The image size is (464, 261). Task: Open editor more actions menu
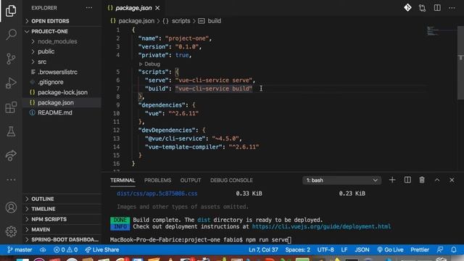coord(452,8)
